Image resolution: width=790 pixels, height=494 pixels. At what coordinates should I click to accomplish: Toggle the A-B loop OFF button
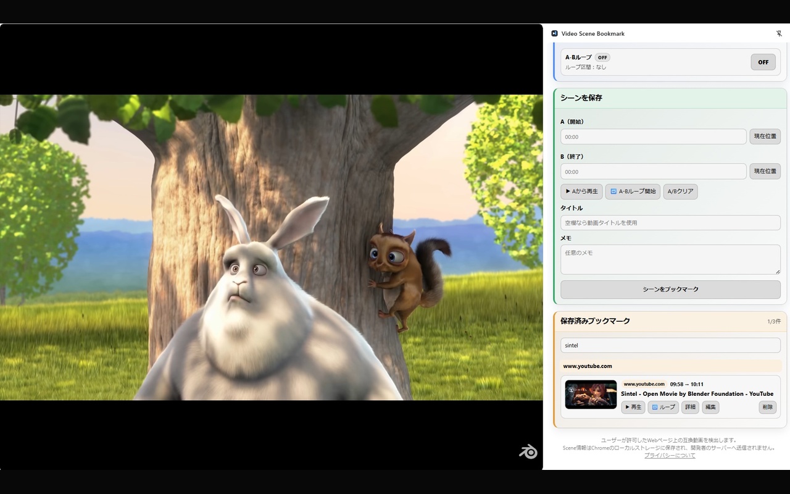[763, 62]
